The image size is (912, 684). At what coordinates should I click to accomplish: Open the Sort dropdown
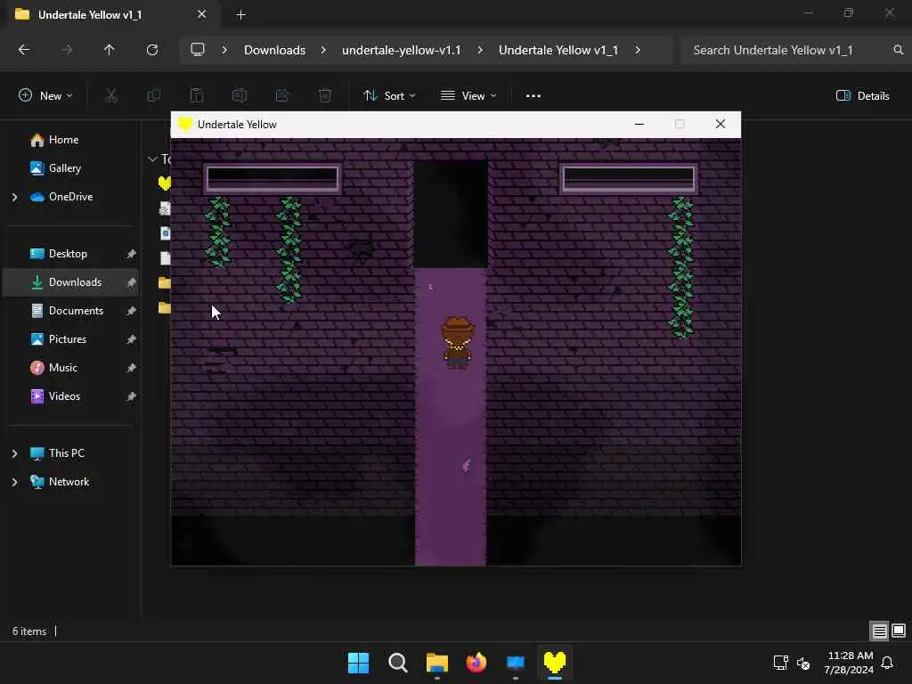[389, 95]
